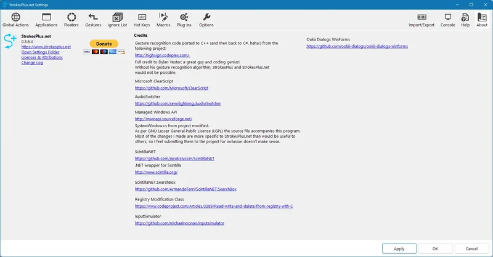
Task: Click the Cancel button
Action: [471, 248]
